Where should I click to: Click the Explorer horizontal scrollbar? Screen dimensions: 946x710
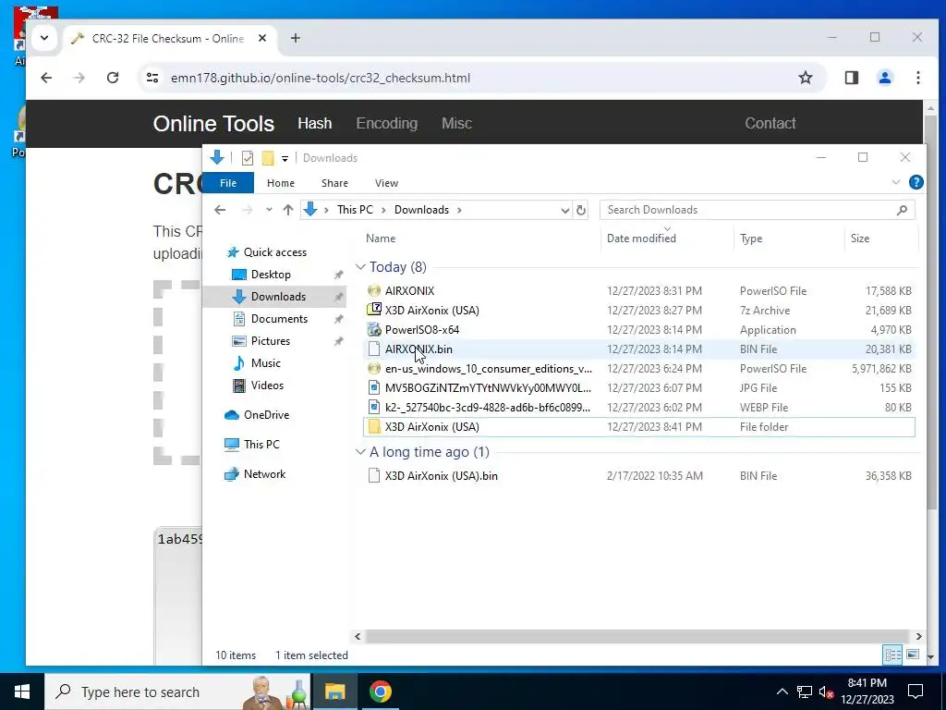[x=637, y=636]
